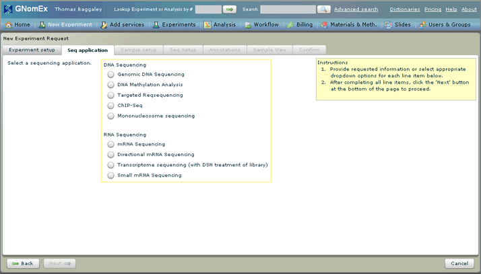Click the Home house icon

click(x=9, y=25)
